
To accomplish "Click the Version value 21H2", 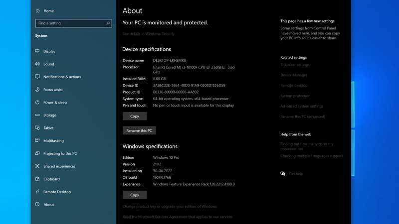I will click(157, 164).
